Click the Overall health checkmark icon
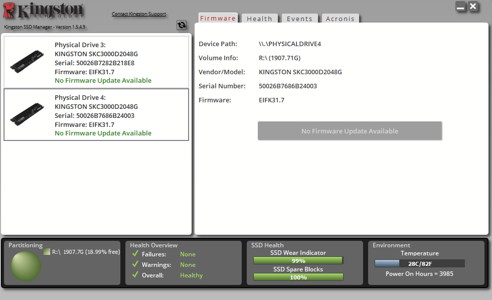This screenshot has width=492, height=300. (135, 275)
